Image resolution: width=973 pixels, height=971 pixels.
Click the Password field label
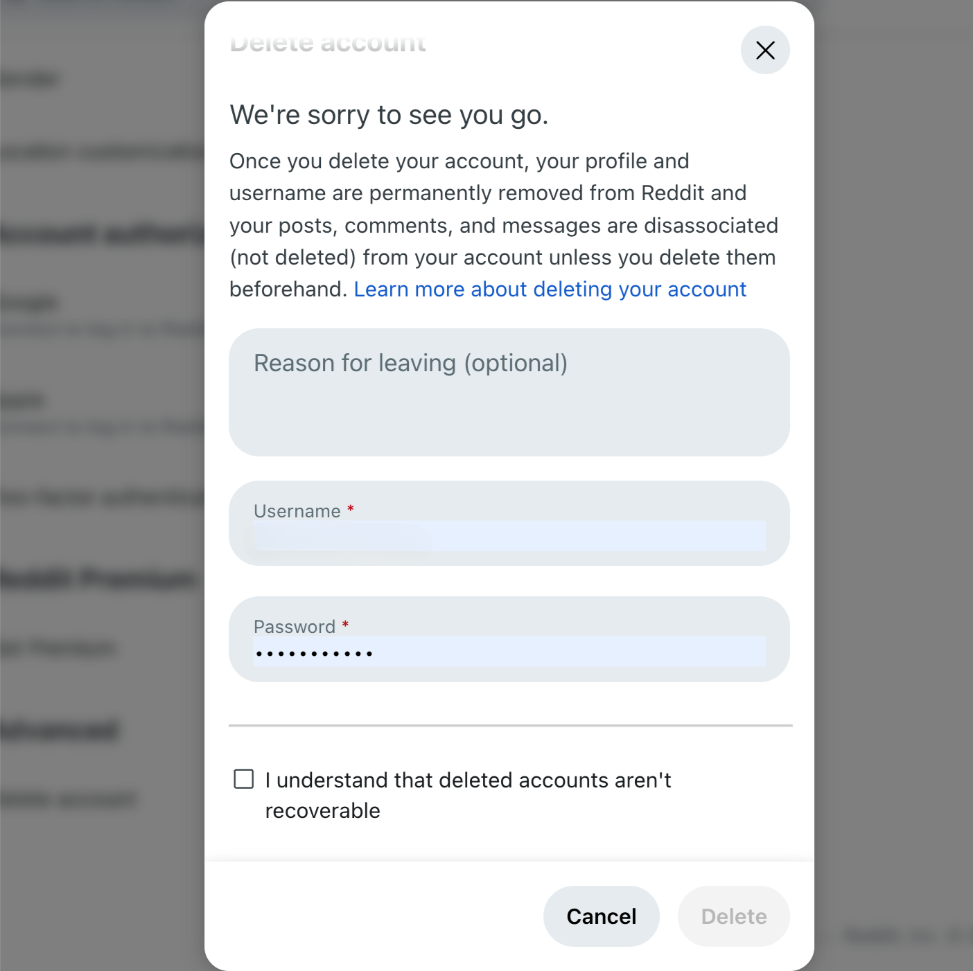coord(296,627)
